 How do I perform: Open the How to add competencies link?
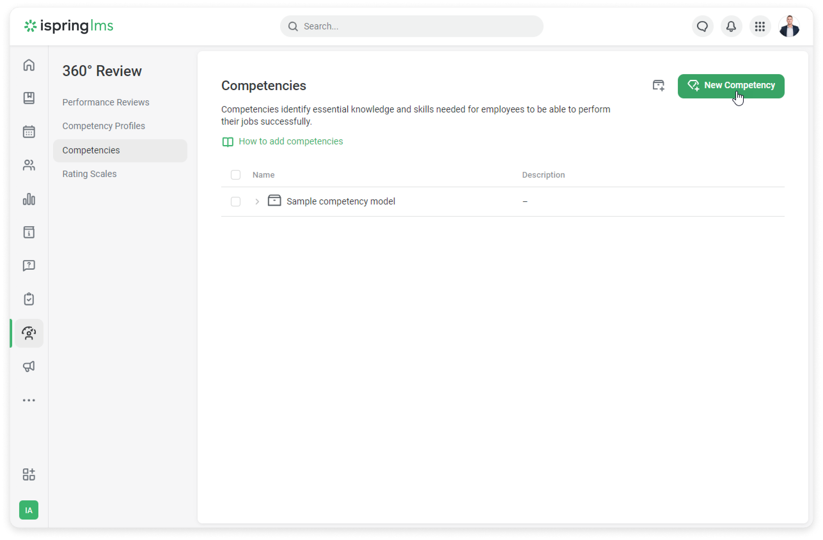point(290,141)
